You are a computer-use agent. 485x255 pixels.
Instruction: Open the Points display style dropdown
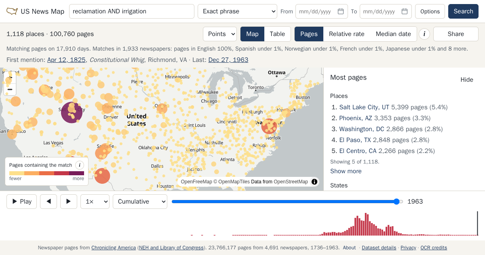(x=220, y=34)
